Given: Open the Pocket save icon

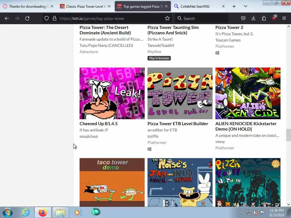Looking at the screenshot, I should (x=243, y=18).
